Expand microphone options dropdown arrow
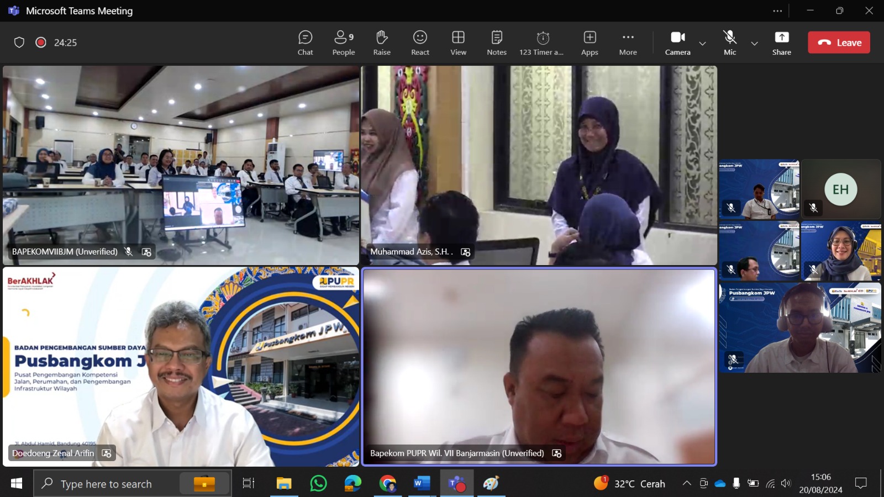This screenshot has width=884, height=497. [x=754, y=43]
